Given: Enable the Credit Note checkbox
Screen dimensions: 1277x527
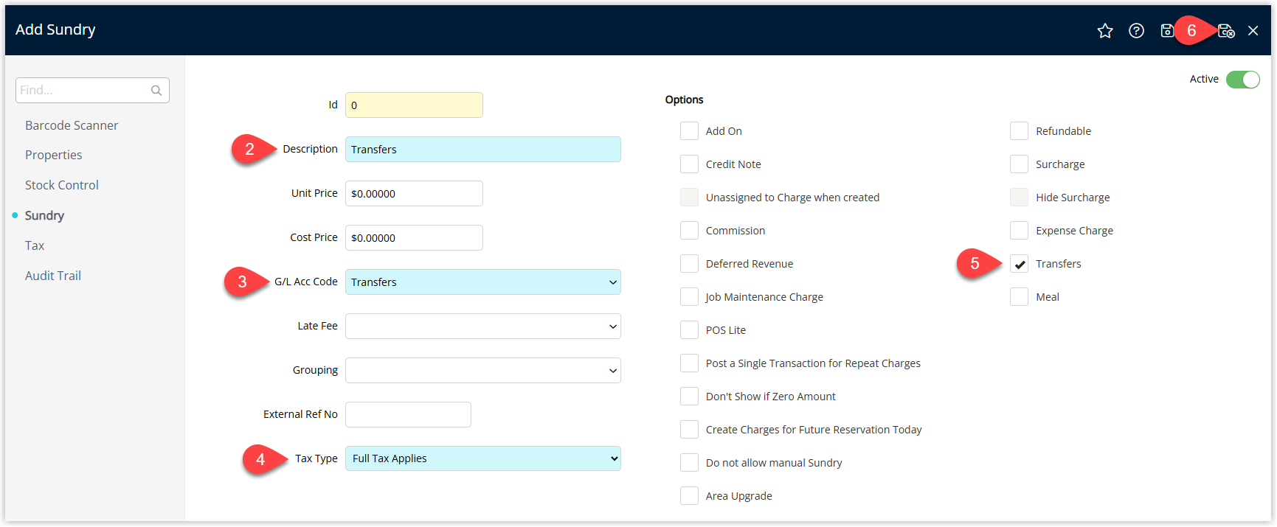Looking at the screenshot, I should pyautogui.click(x=689, y=164).
